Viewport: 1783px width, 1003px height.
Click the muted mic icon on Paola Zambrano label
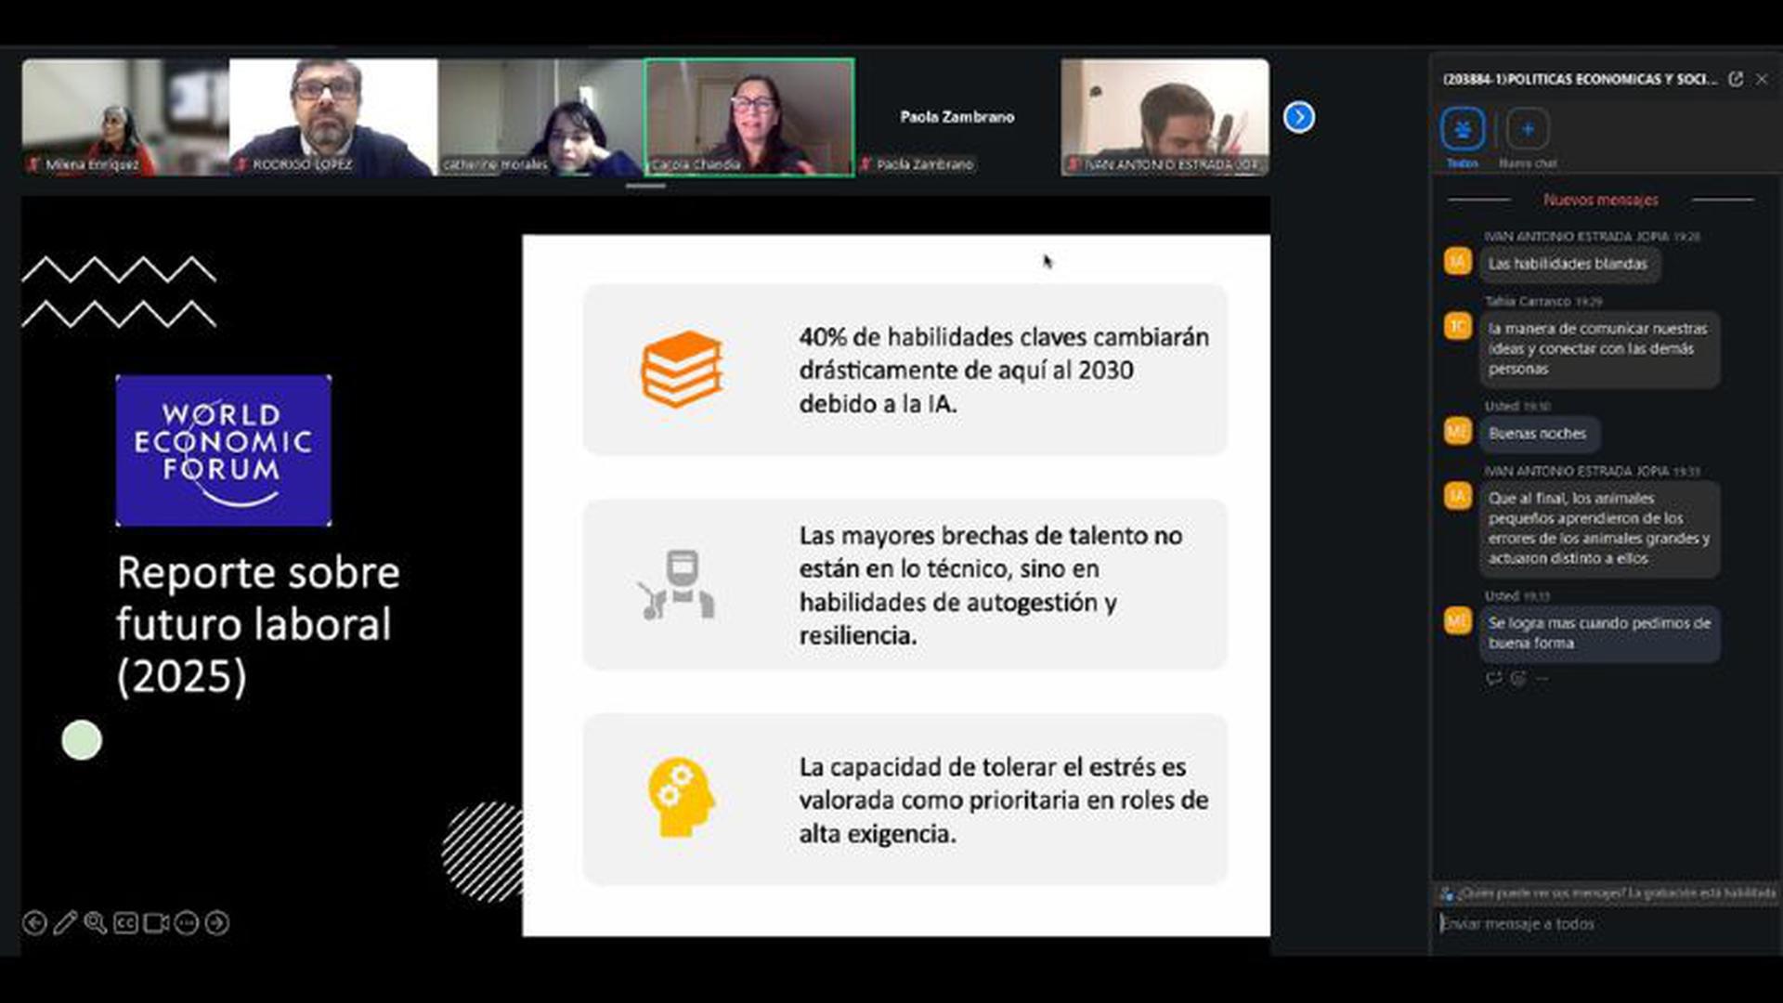coord(866,164)
